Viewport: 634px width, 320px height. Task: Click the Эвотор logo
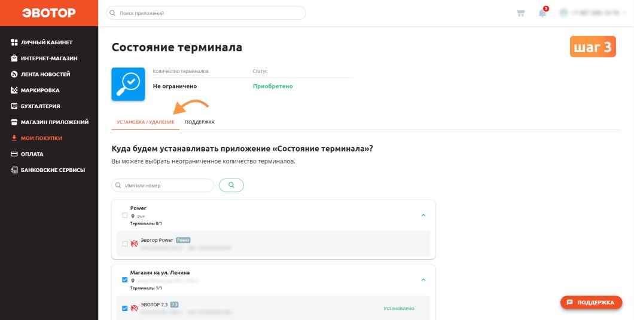(x=48, y=13)
